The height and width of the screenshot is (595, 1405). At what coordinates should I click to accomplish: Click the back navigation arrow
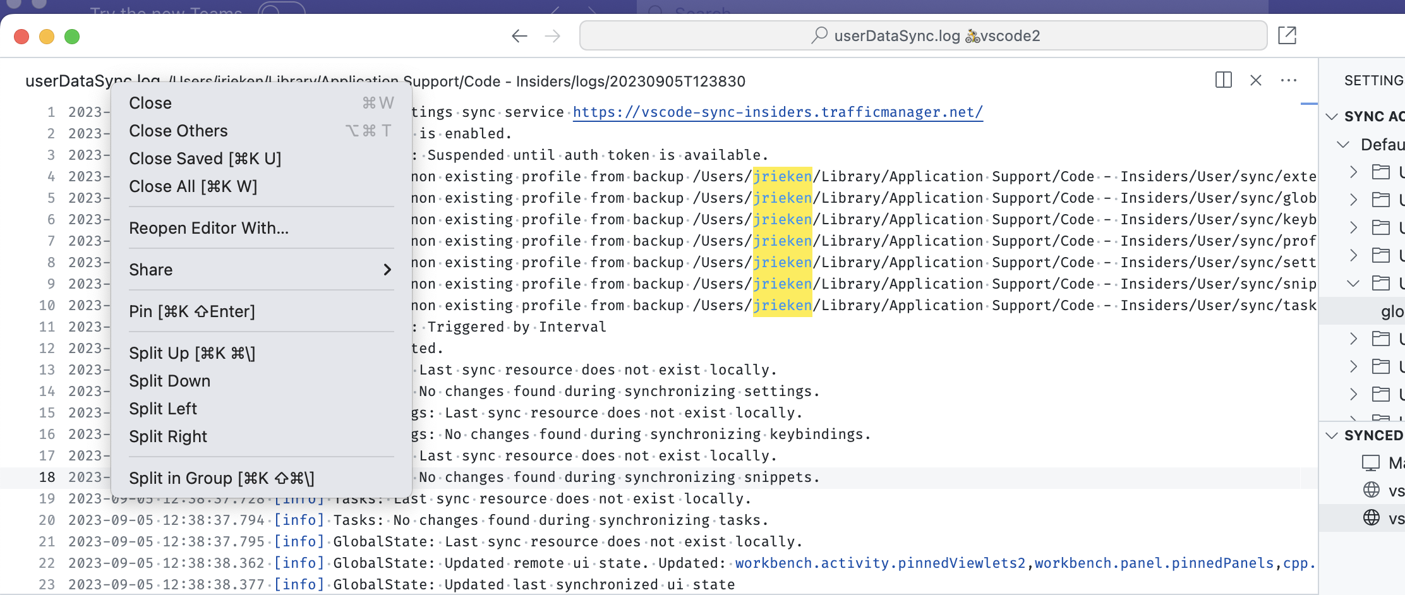(519, 35)
